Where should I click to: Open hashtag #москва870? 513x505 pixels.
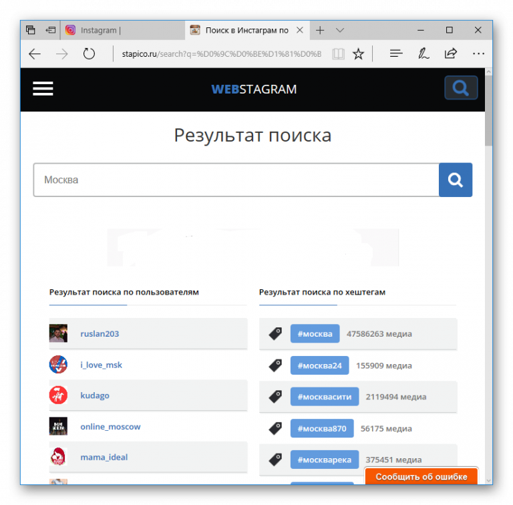[322, 428]
